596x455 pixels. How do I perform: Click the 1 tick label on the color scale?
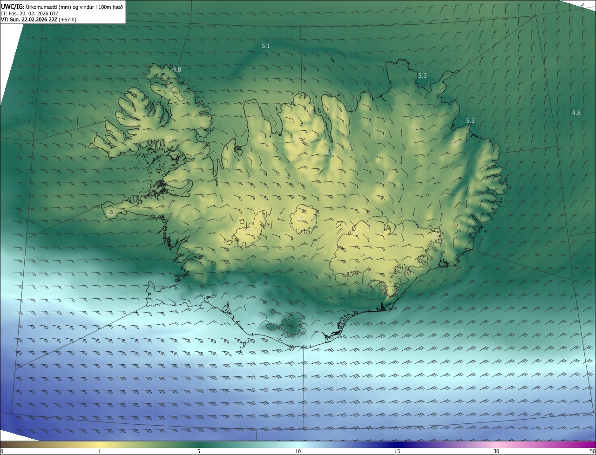(x=100, y=451)
